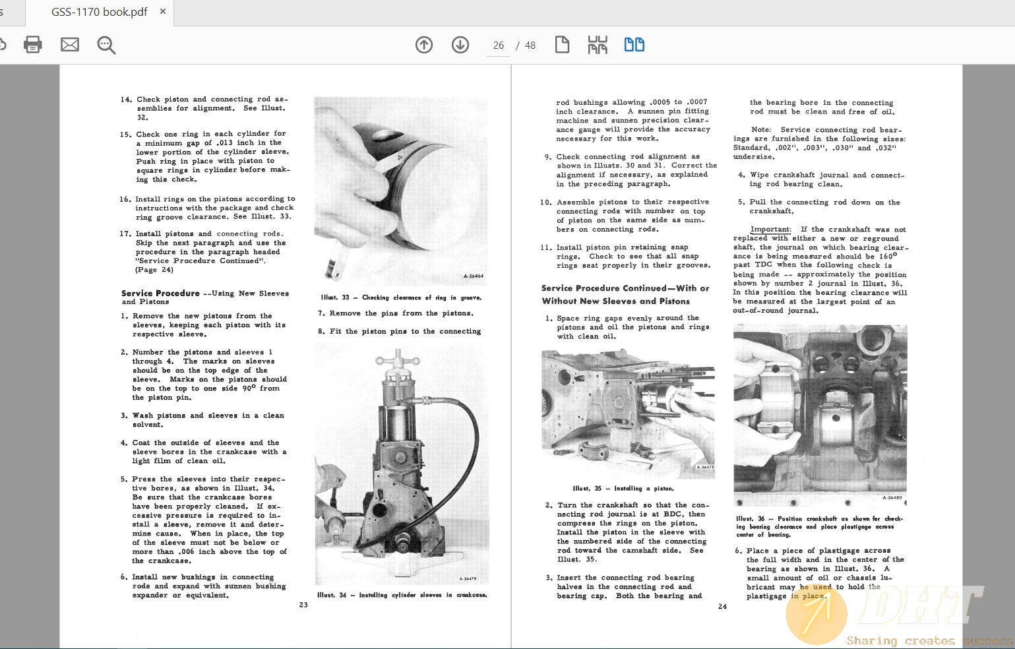1015x649 pixels.
Task: Click heading 'Service Procedure --Using New Sleeves'
Action: tap(205, 294)
